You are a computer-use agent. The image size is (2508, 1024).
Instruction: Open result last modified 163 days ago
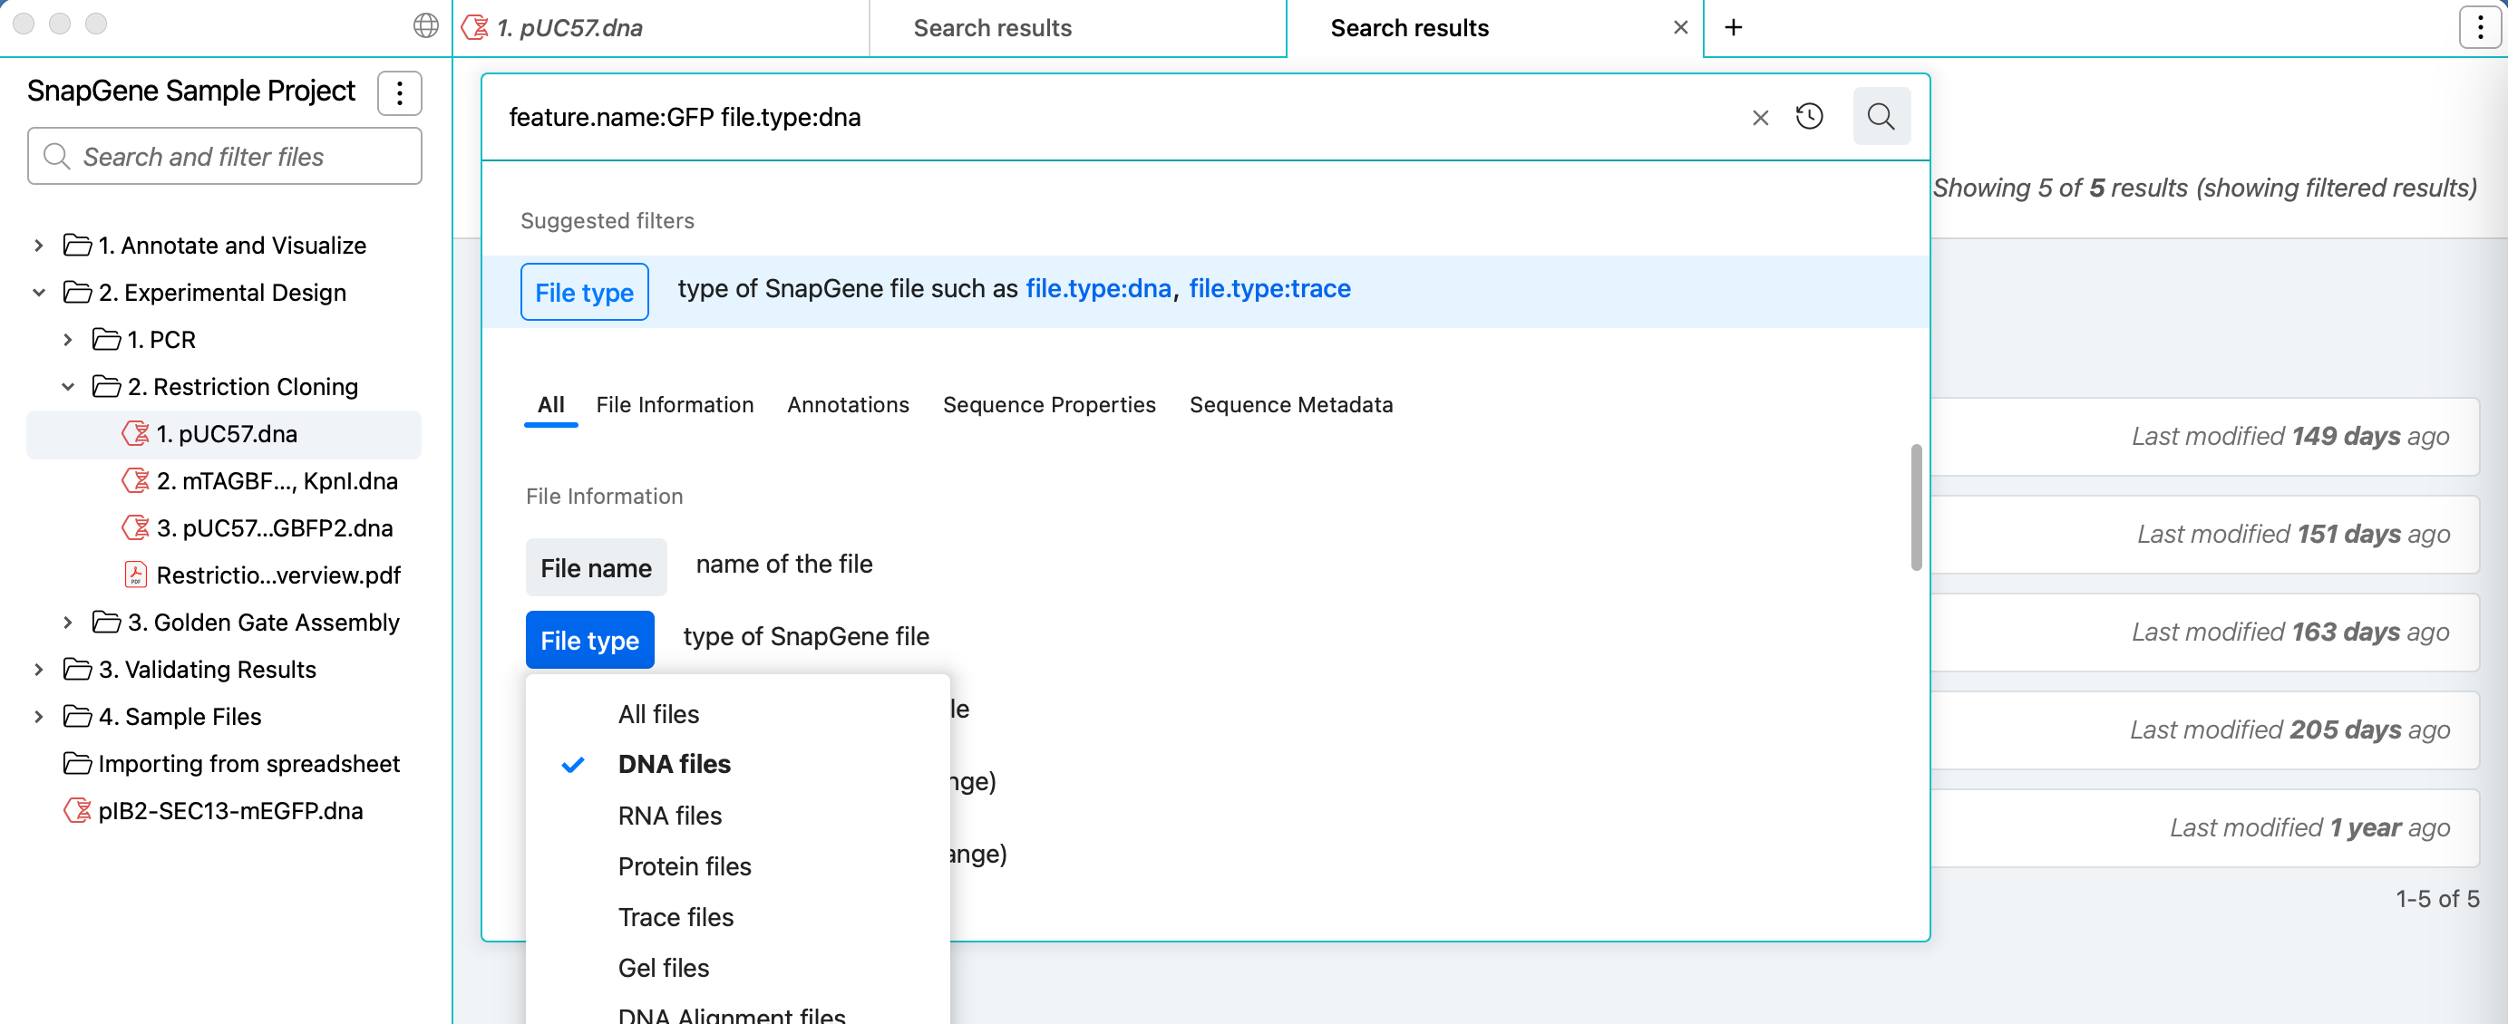coord(2205,632)
